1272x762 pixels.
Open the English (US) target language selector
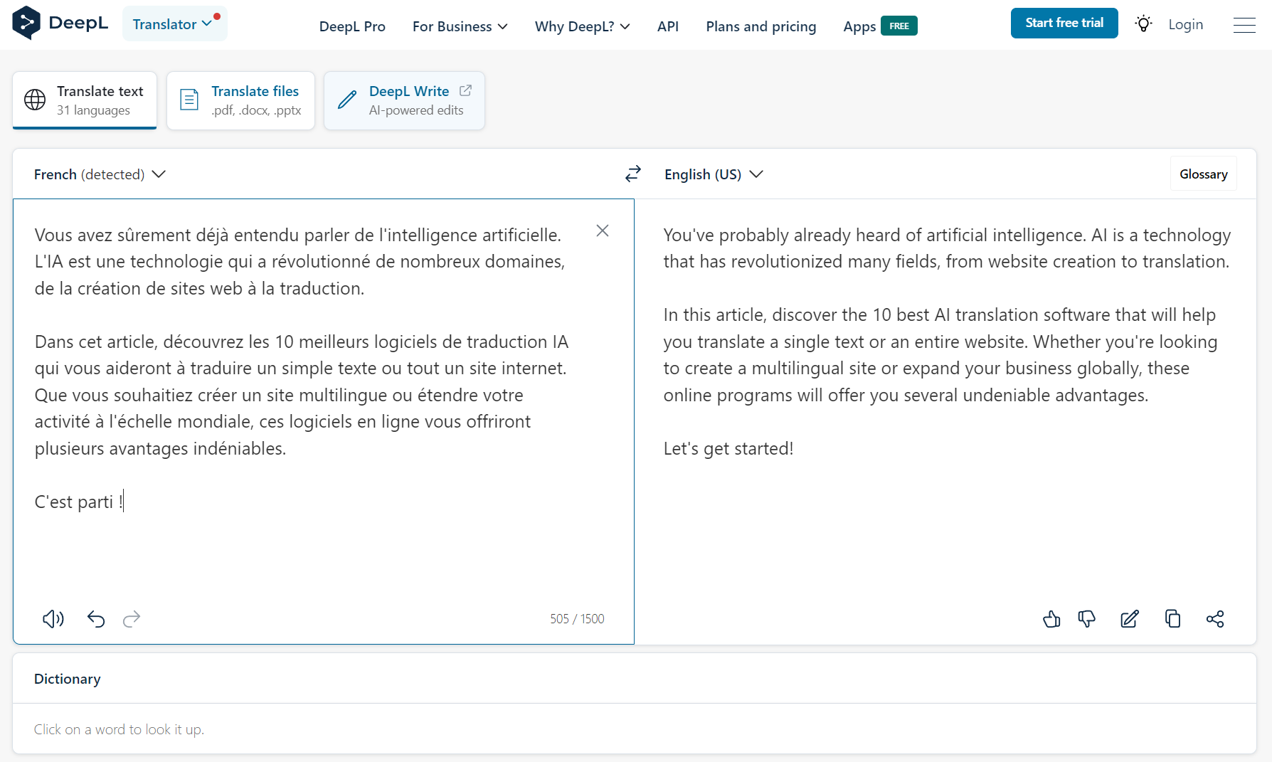coord(714,174)
